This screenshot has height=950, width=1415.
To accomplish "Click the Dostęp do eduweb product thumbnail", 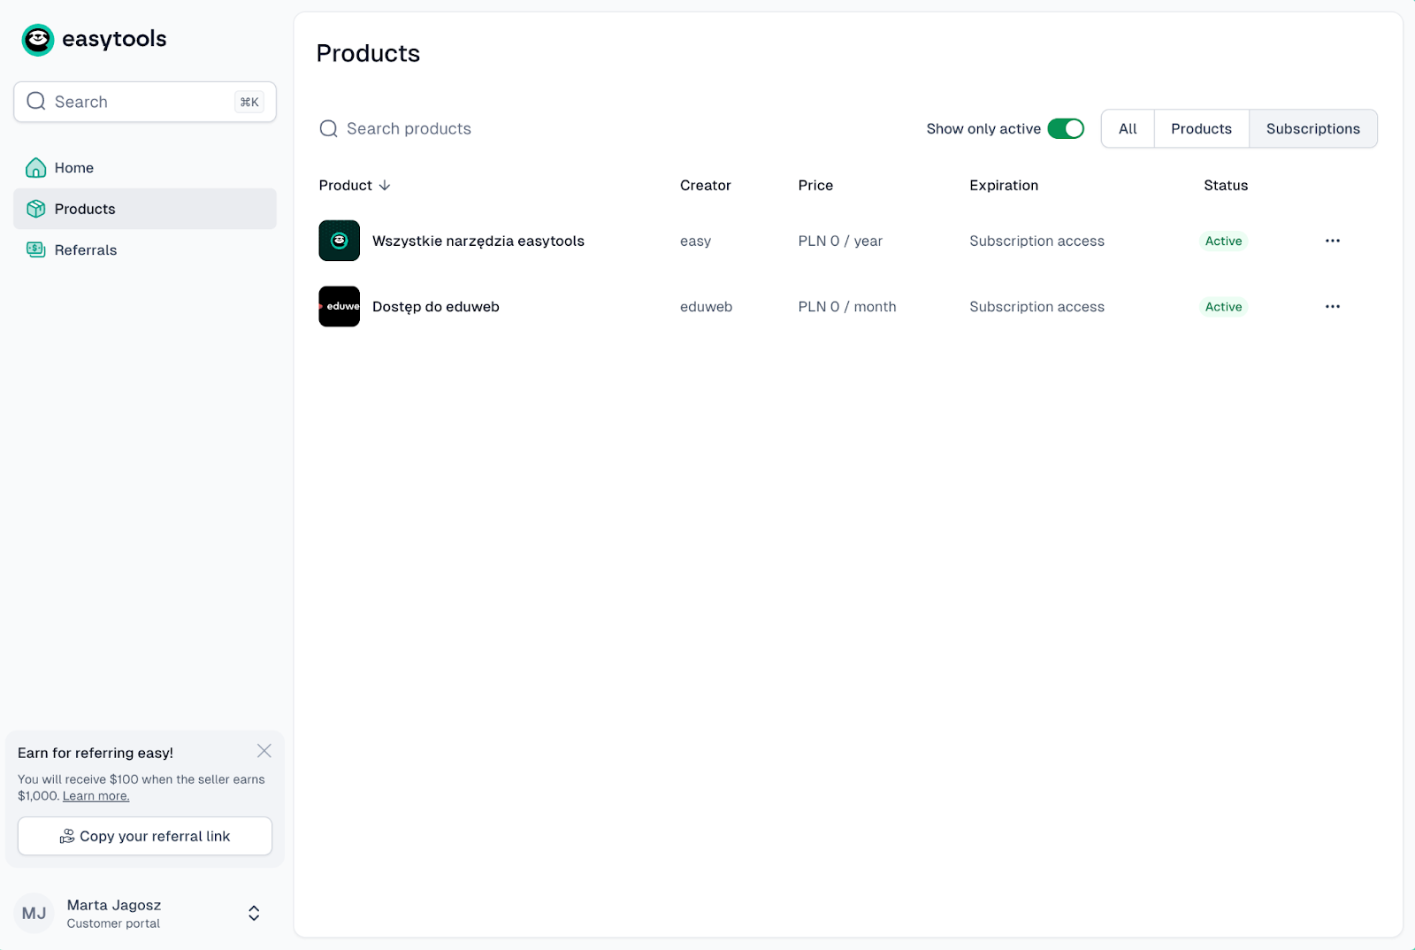I will point(340,307).
